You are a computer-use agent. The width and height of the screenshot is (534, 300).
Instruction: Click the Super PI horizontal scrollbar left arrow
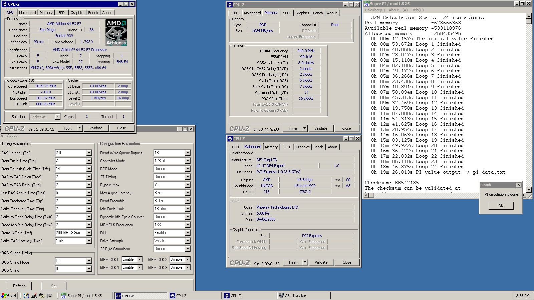(366, 195)
